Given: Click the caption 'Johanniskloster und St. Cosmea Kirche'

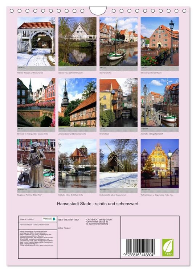Looking at the screenshot, I should click(72, 134).
